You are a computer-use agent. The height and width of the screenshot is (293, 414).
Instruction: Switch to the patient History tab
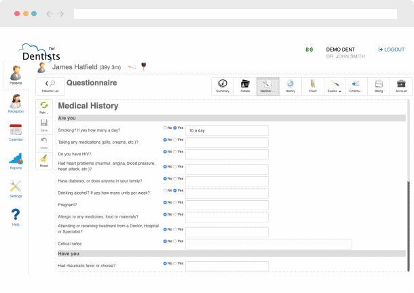click(290, 85)
